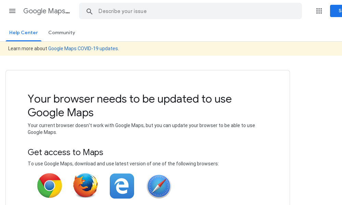
Task: Click the blue Sign in button
Action: click(336, 11)
